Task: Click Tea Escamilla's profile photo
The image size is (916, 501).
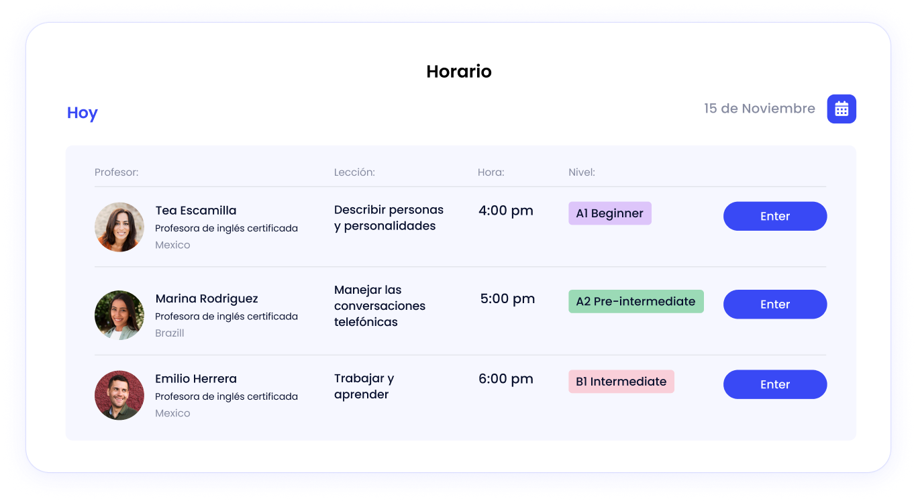Action: pos(119,227)
